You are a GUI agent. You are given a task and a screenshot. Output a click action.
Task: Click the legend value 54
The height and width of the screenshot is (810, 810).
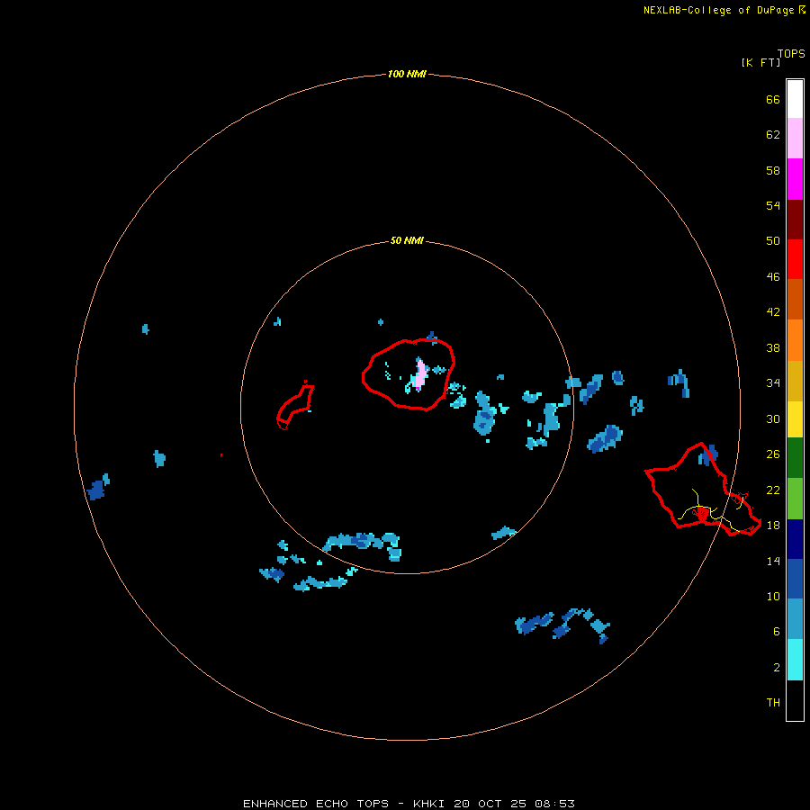[773, 205]
